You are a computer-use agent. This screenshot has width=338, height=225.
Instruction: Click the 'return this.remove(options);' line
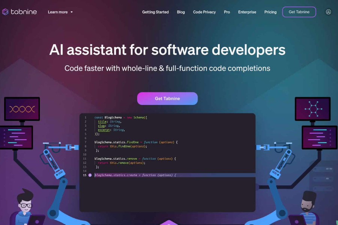point(121,163)
